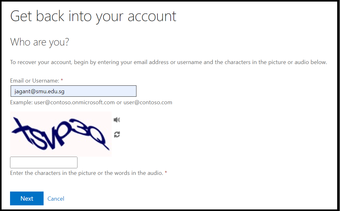This screenshot has height=211, width=340.
Task: Click the red asterisk beside Email or Username
Action: coord(62,81)
